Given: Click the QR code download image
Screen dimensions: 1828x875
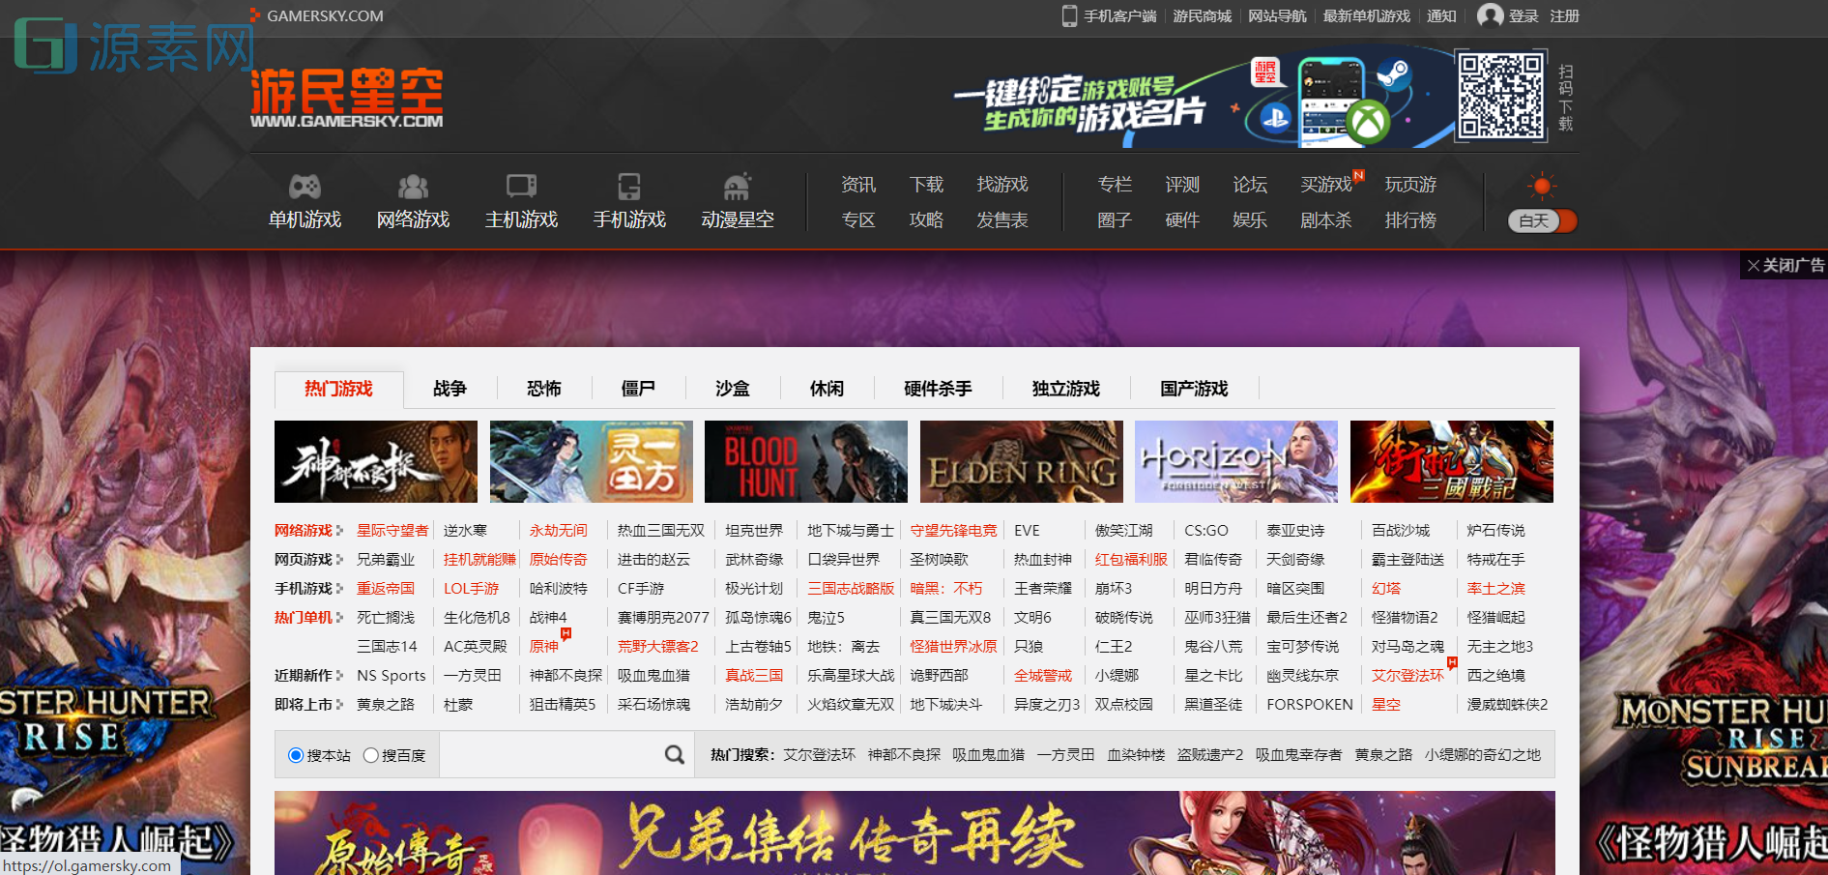Looking at the screenshot, I should [x=1501, y=96].
